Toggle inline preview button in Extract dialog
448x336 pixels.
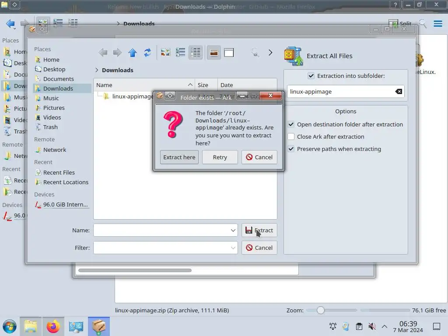(x=213, y=52)
